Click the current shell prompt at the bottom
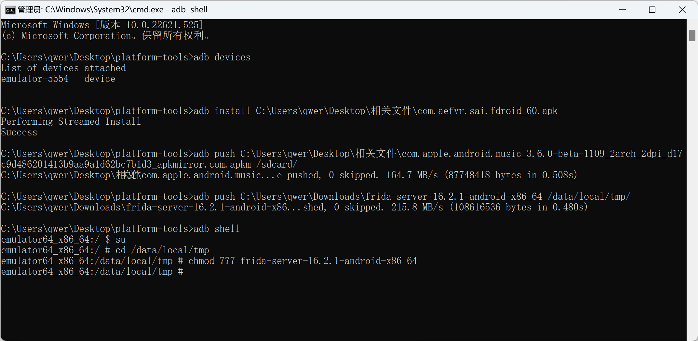This screenshot has height=341, width=698. (x=92, y=272)
